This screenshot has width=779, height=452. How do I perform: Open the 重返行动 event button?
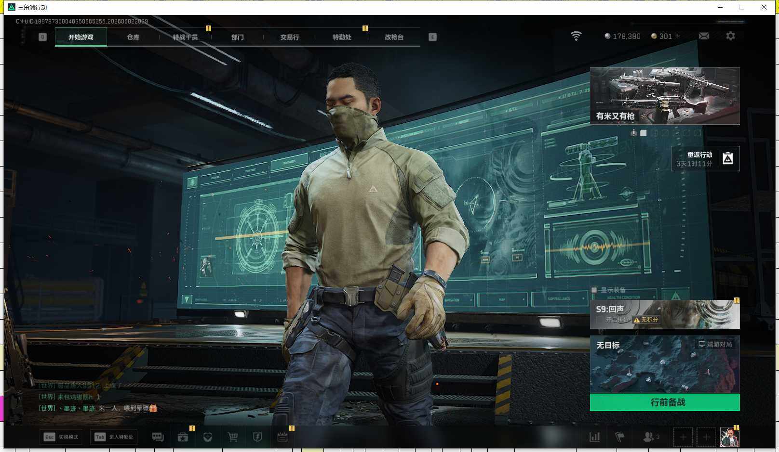705,159
